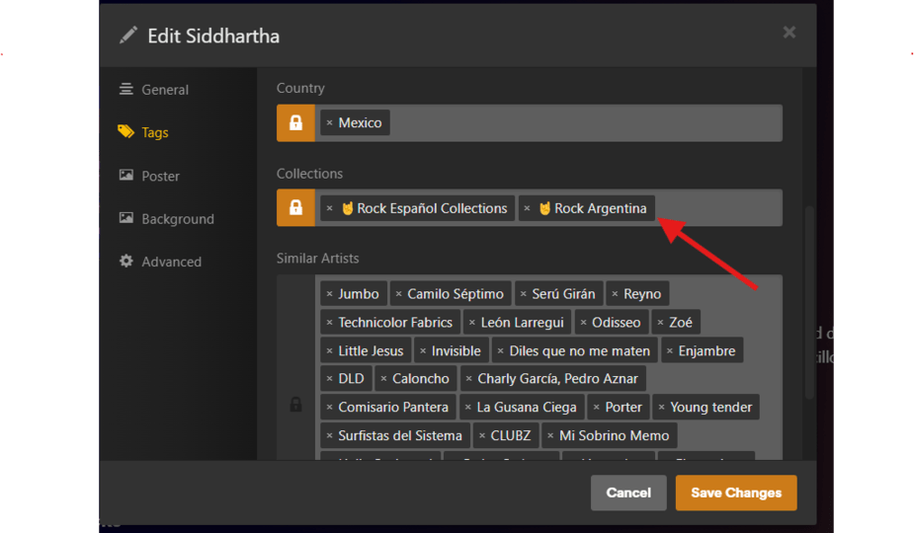
Task: Remove Little Jesus tag
Action: (x=329, y=351)
